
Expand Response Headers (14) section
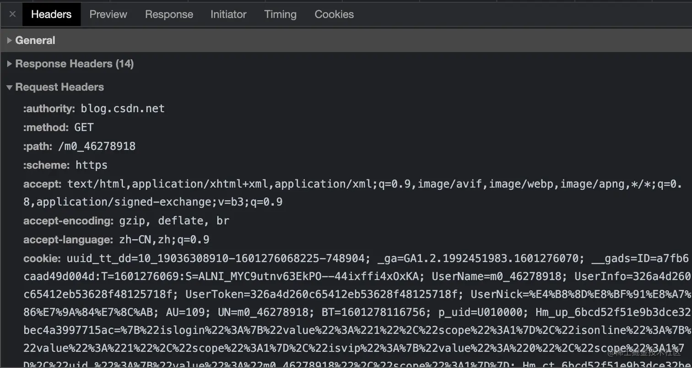[x=346, y=64]
